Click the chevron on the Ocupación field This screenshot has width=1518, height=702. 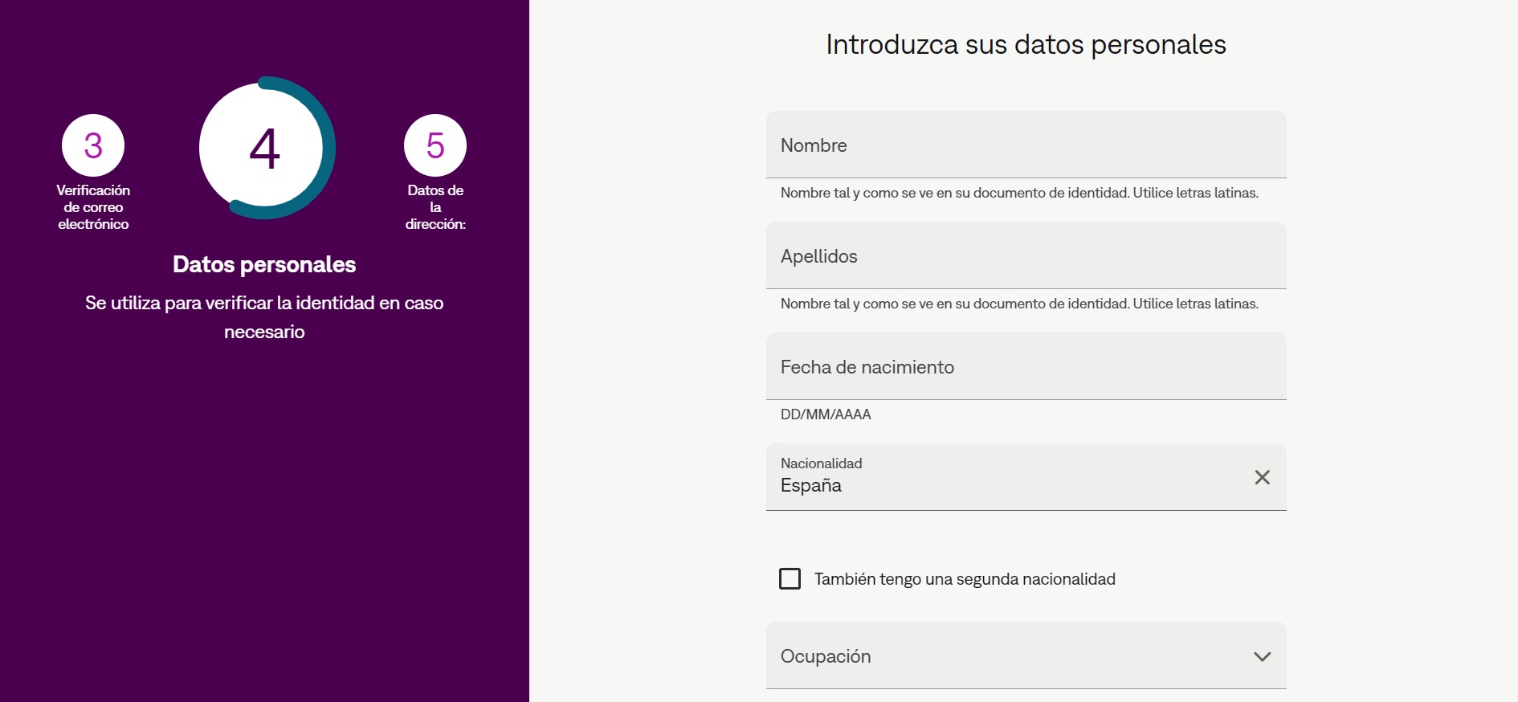[1262, 656]
